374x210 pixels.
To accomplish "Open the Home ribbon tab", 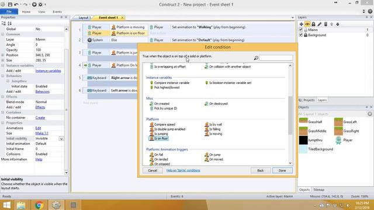I will pyautogui.click(x=26, y=12).
